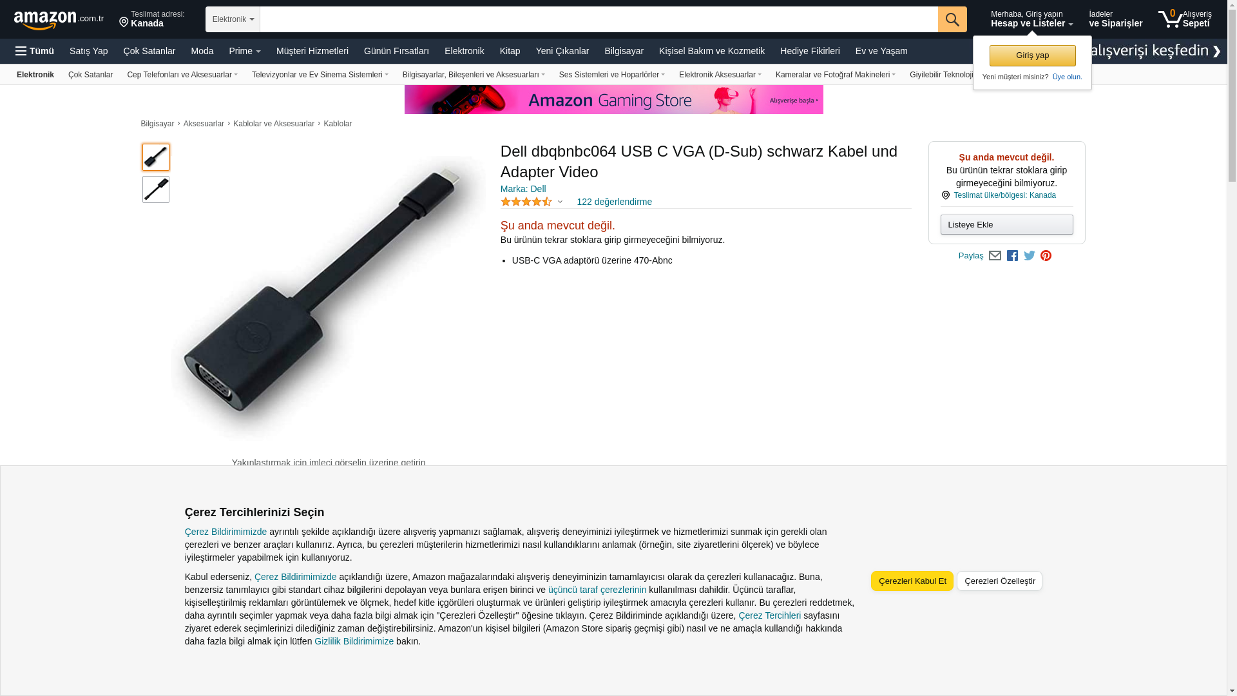Click the magnifier search submit icon
This screenshot has width=1237, height=696.
point(952,19)
